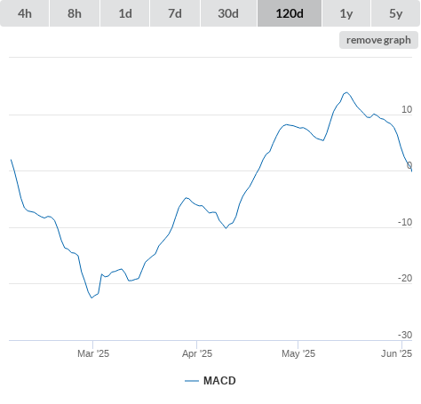Toggle the MACD series via legend label
The width and height of the screenshot is (421, 404).
[219, 381]
